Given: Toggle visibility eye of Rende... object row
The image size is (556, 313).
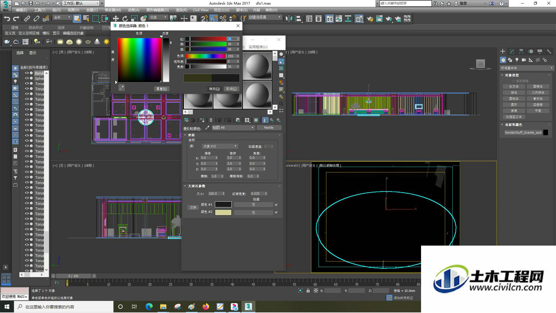Looking at the screenshot, I should pyautogui.click(x=27, y=73).
